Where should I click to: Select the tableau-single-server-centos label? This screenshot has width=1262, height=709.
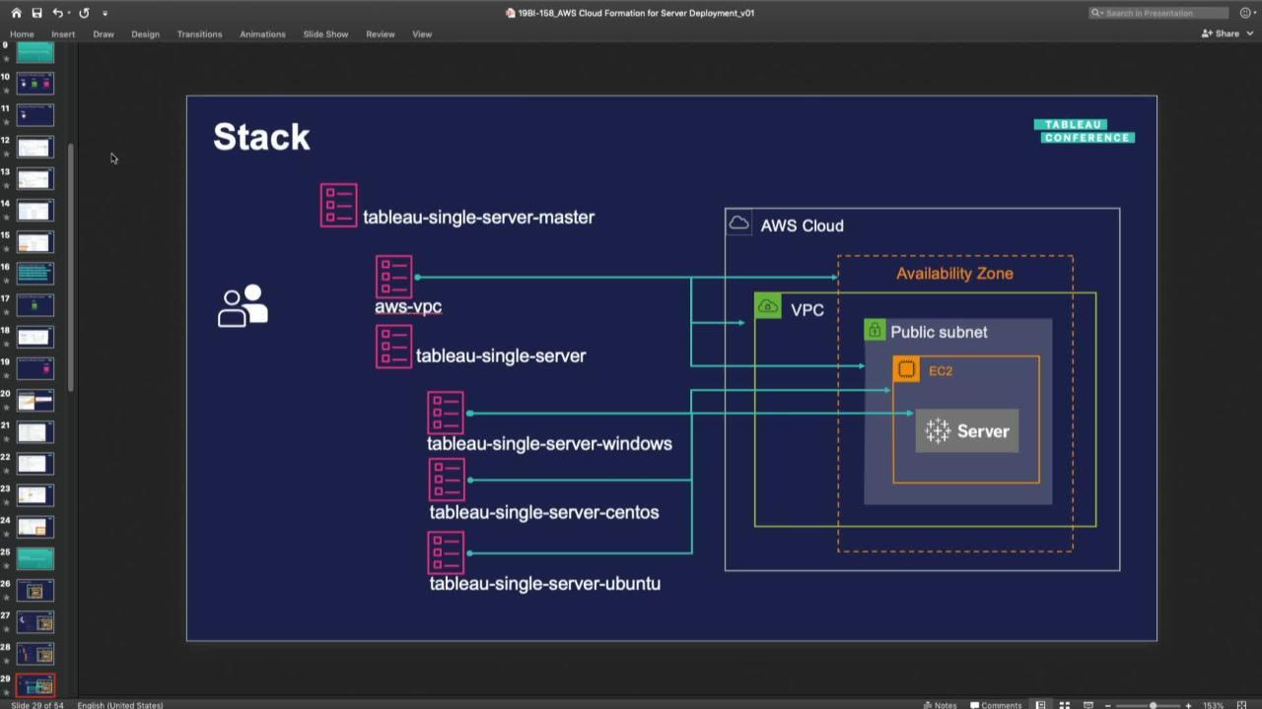(x=544, y=512)
